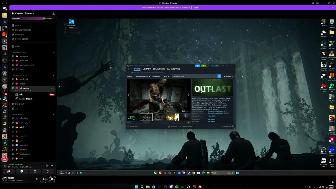Open Steam Downloads status in the footer
The width and height of the screenshot is (336, 189).
(180, 127)
